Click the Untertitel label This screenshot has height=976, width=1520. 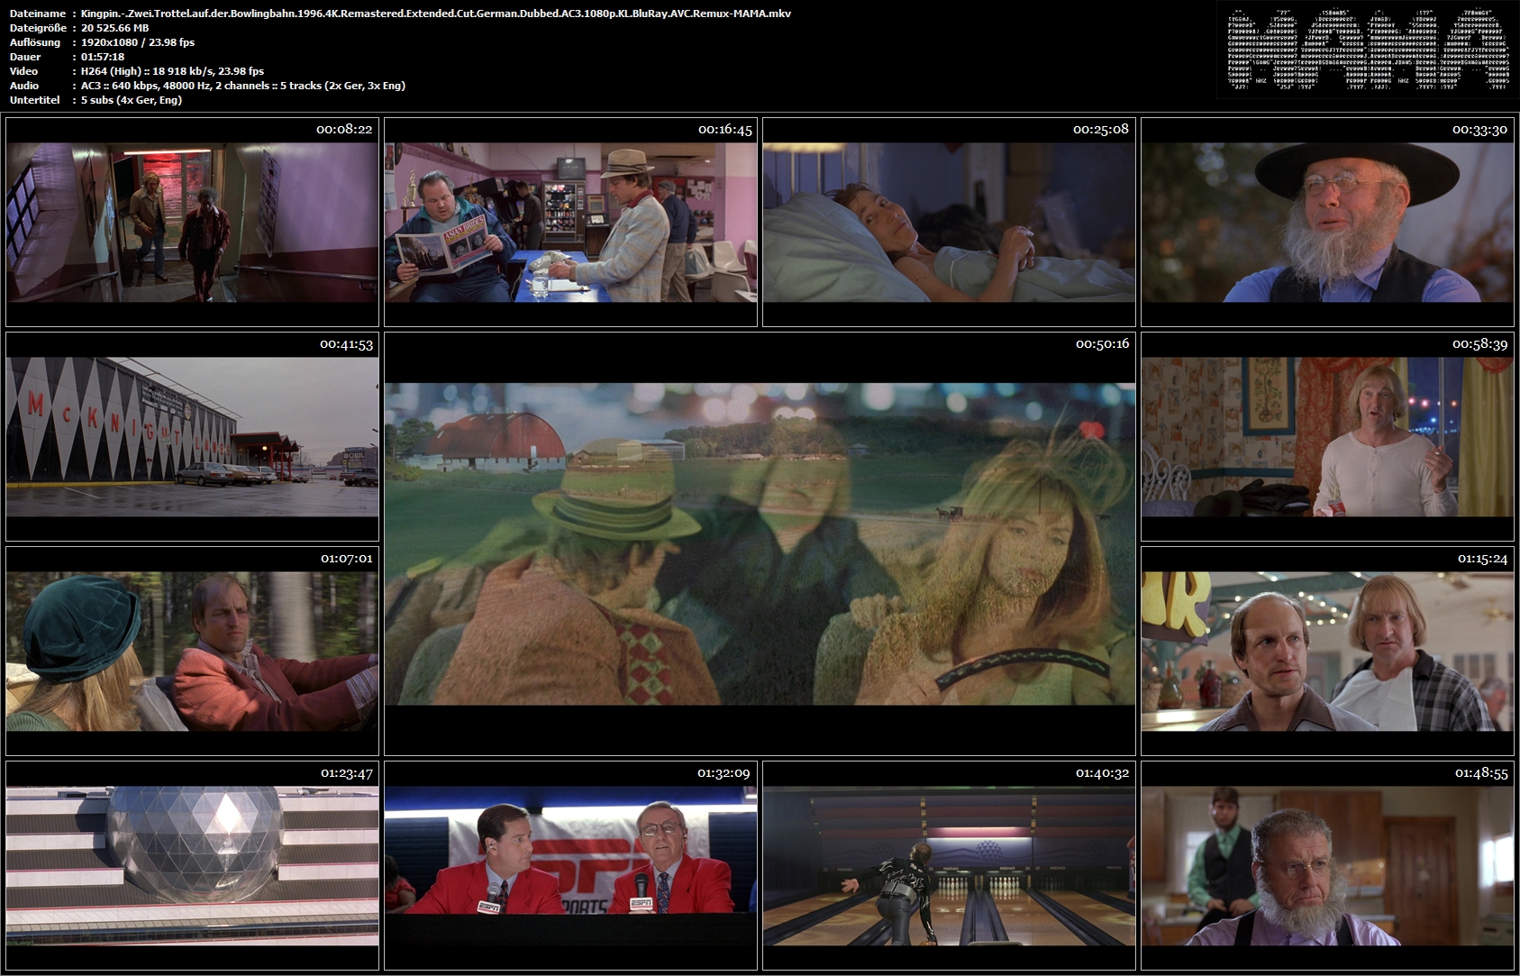tap(34, 100)
